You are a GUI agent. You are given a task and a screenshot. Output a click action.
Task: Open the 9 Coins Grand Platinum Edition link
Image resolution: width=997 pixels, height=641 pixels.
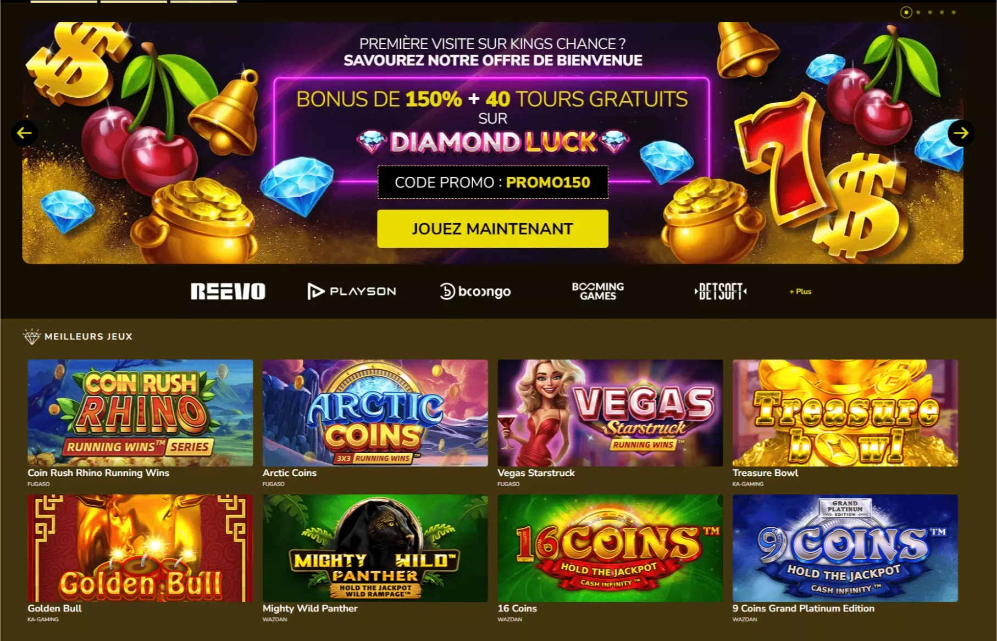tap(803, 609)
